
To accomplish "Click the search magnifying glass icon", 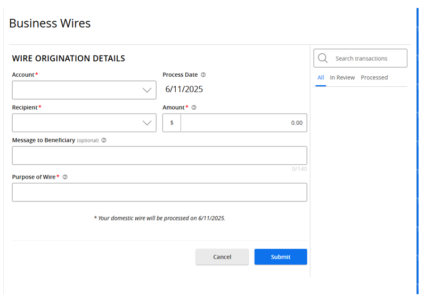I will tap(323, 58).
